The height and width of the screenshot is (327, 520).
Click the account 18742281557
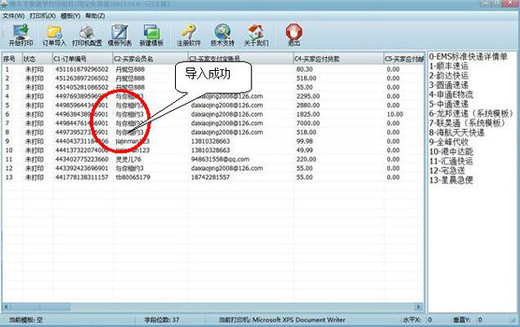tap(211, 177)
